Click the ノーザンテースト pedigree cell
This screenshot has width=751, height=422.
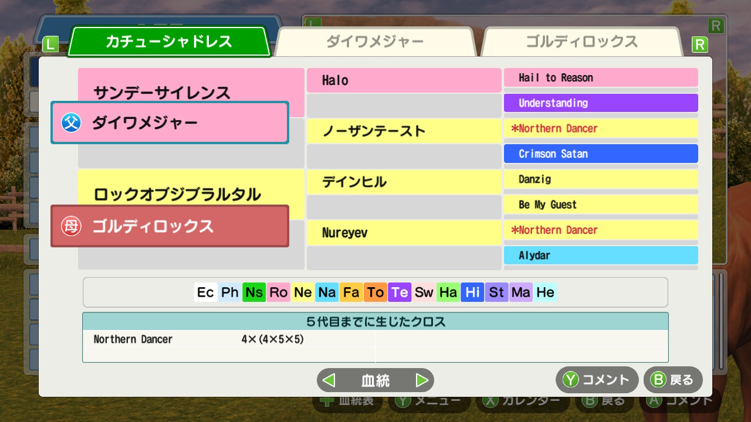(404, 131)
